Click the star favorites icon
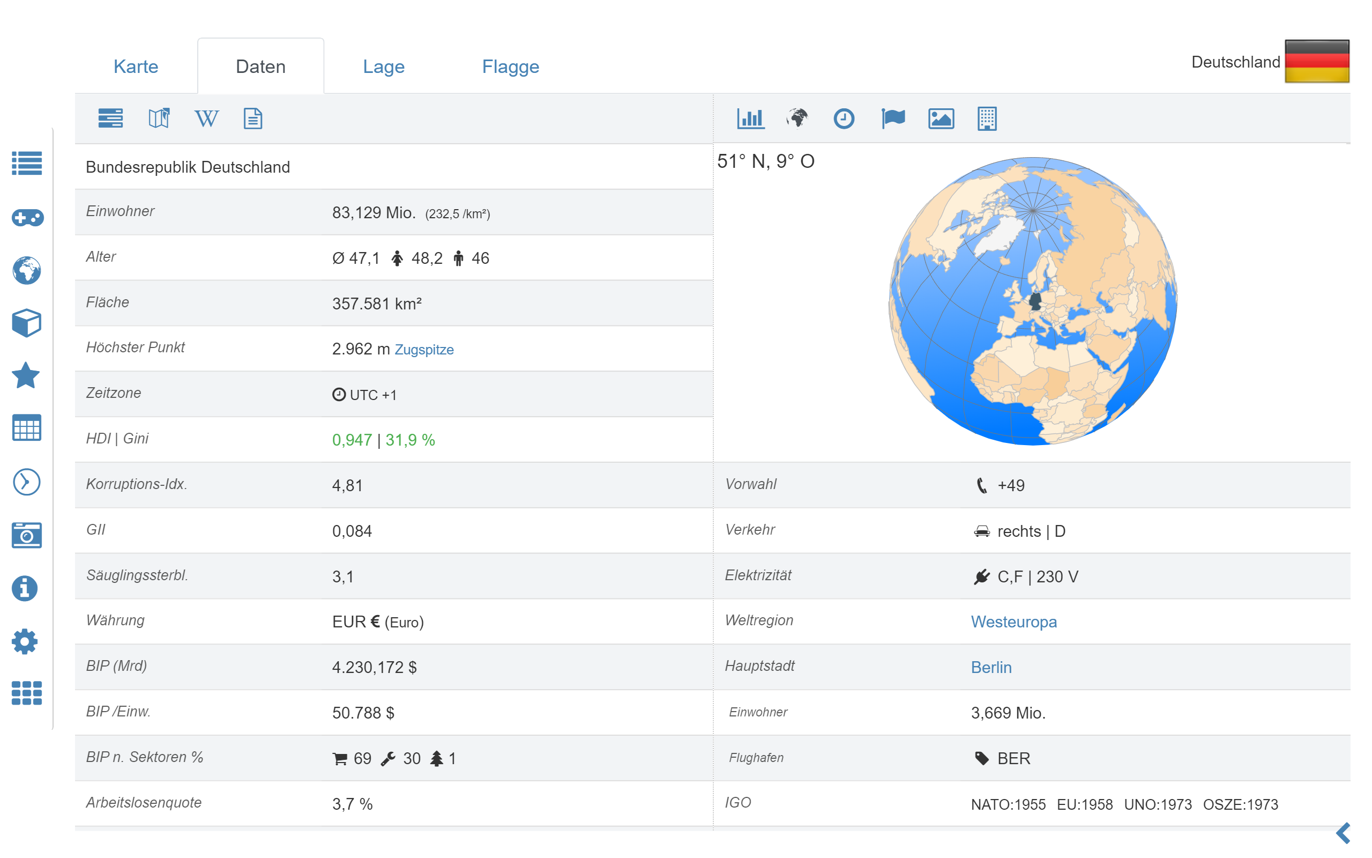1372x858 pixels. (x=27, y=376)
